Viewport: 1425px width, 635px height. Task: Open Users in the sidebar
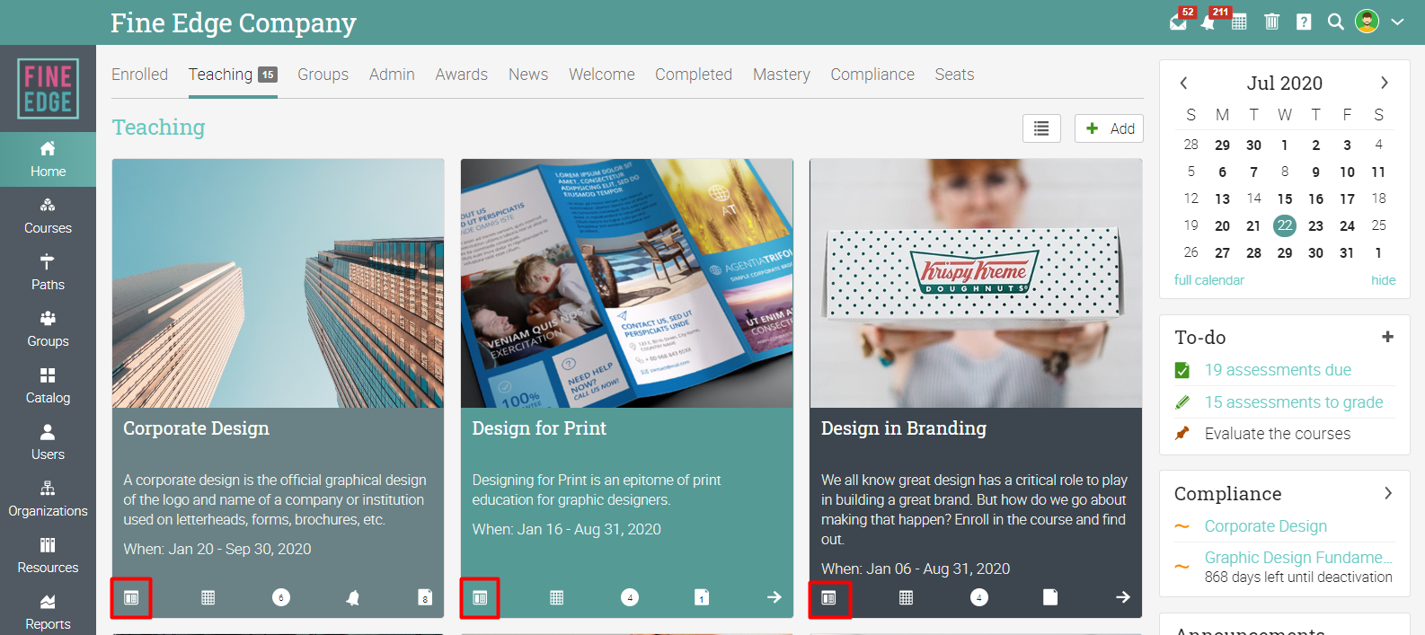tap(48, 442)
